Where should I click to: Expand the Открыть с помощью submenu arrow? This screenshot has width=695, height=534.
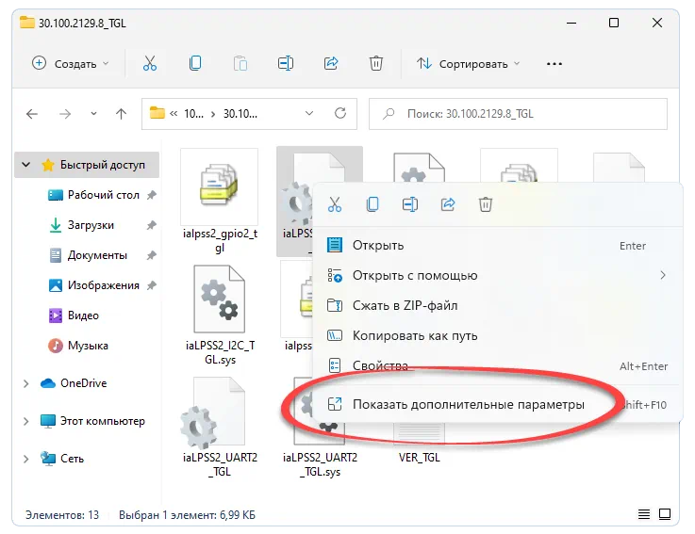[663, 275]
